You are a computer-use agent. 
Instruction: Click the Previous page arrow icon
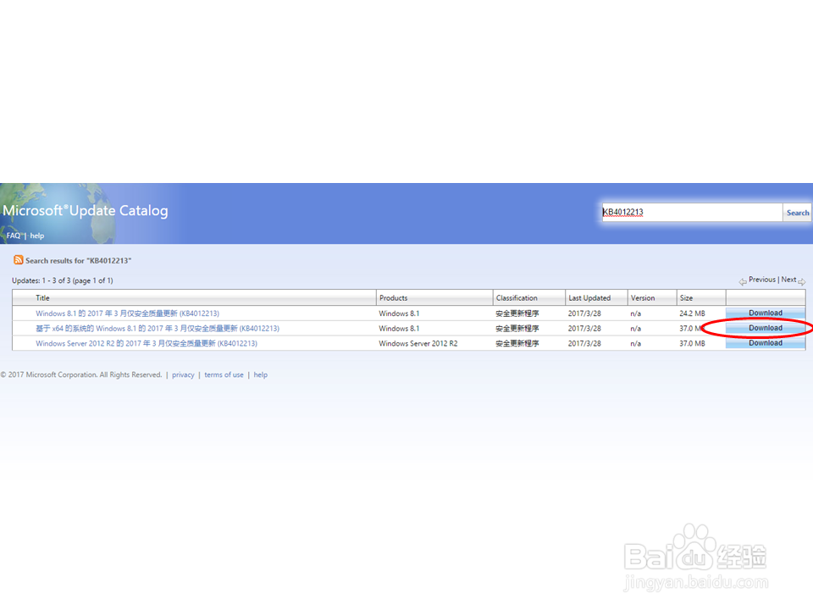(743, 281)
